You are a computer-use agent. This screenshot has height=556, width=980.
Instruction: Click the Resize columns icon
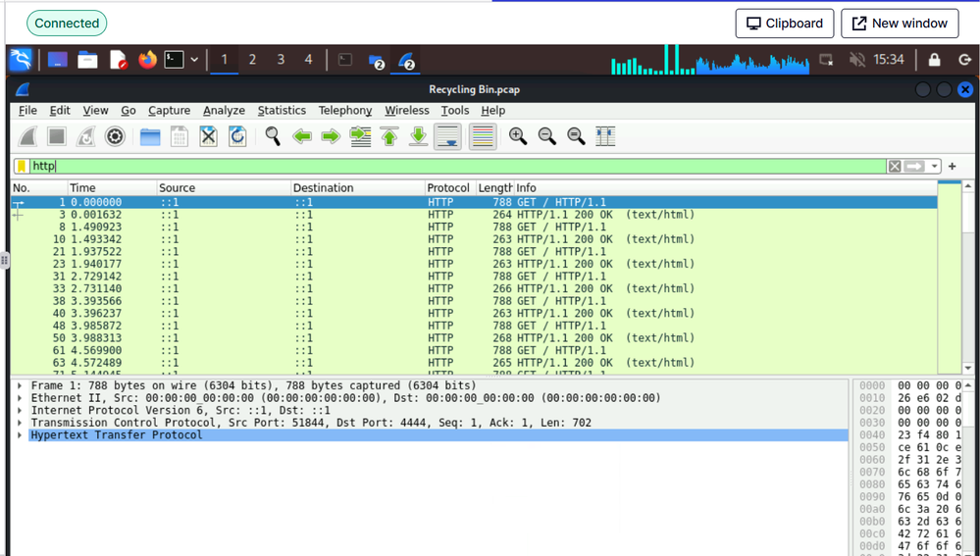[x=605, y=137]
